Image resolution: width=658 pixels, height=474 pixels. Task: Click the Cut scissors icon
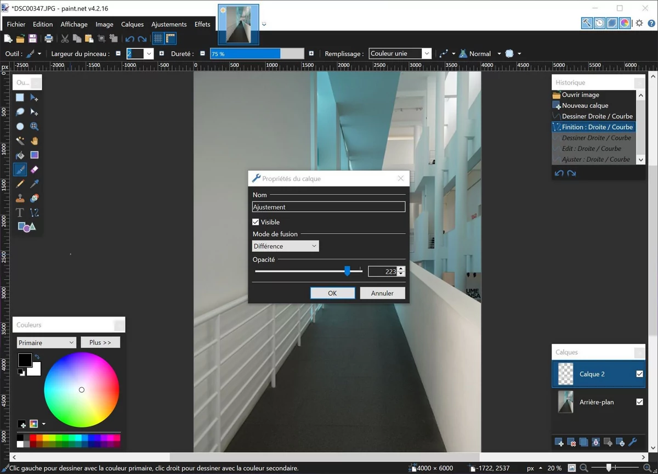[65, 38]
